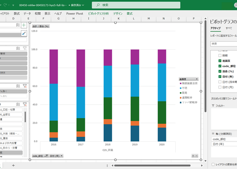Screen dimensions: 237x169
Task: Toggle multi-select on slicer containing 浸潤 item
Action: [x=18, y=48]
